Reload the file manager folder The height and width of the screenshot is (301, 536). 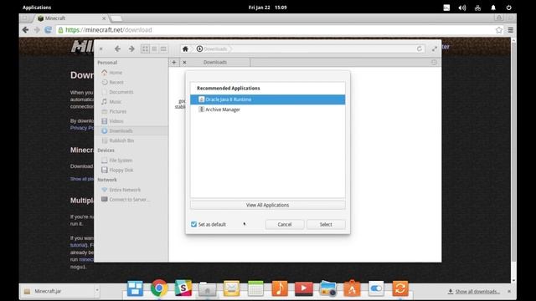419,48
